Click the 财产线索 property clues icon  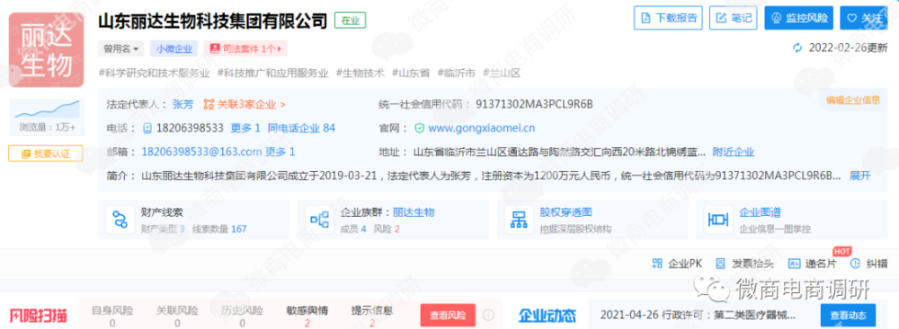click(120, 219)
